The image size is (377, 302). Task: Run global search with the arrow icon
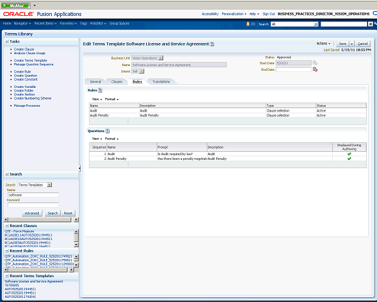pos(371,24)
